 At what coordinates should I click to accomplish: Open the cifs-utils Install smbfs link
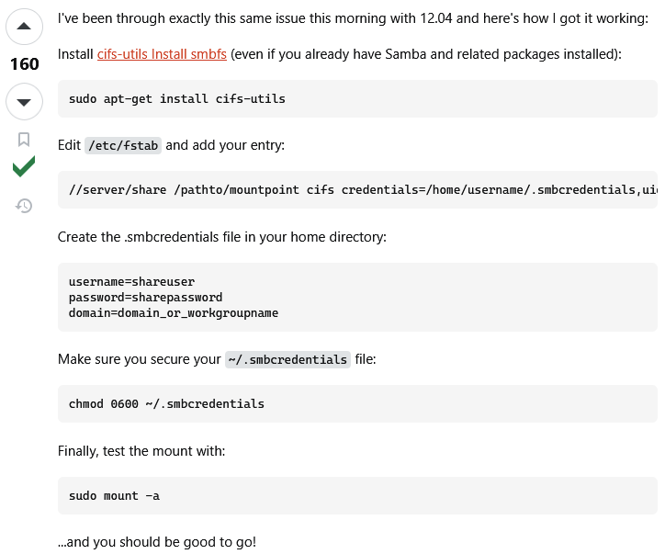(x=162, y=54)
